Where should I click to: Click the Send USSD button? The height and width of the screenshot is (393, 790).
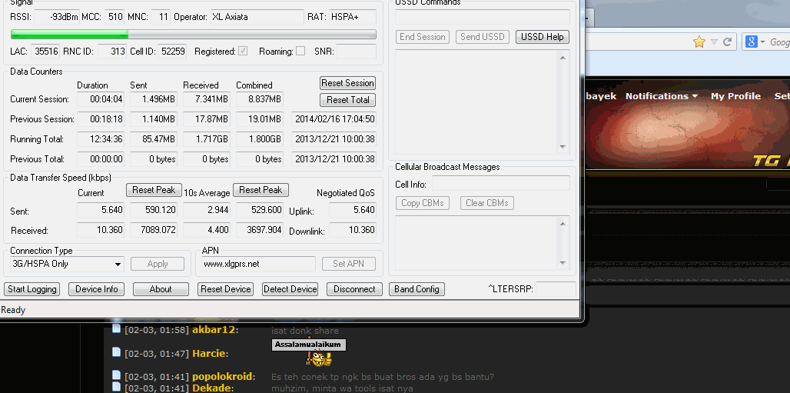pos(482,37)
